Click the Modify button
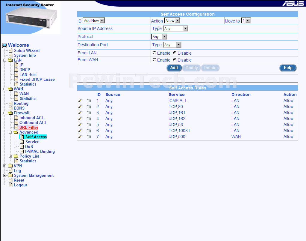This screenshot has width=306, height=241. [x=191, y=68]
